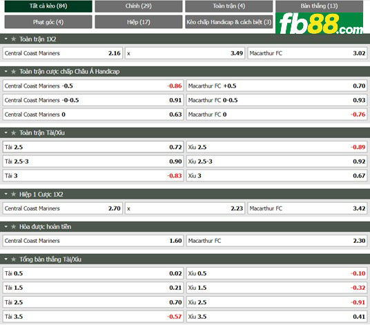Pick Central Coast Mariners 0 at 0.63
370x325 pixels.
coord(93,115)
